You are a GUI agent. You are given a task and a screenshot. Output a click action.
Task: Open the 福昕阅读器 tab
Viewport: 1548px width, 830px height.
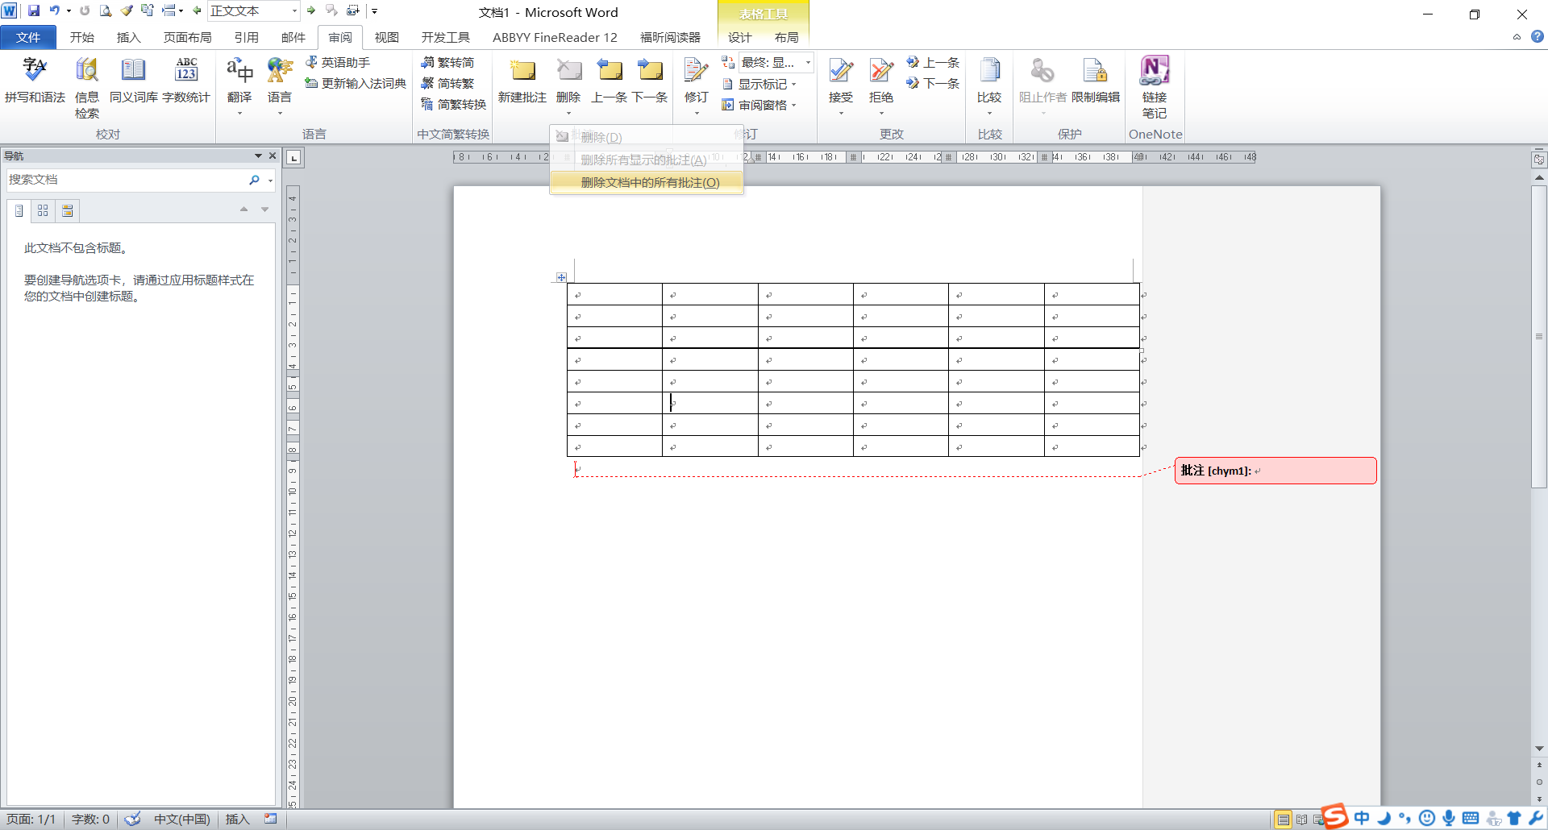pyautogui.click(x=670, y=37)
